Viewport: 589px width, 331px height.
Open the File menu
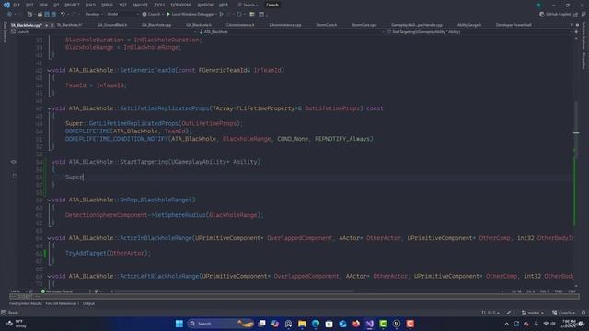pyautogui.click(x=17, y=5)
